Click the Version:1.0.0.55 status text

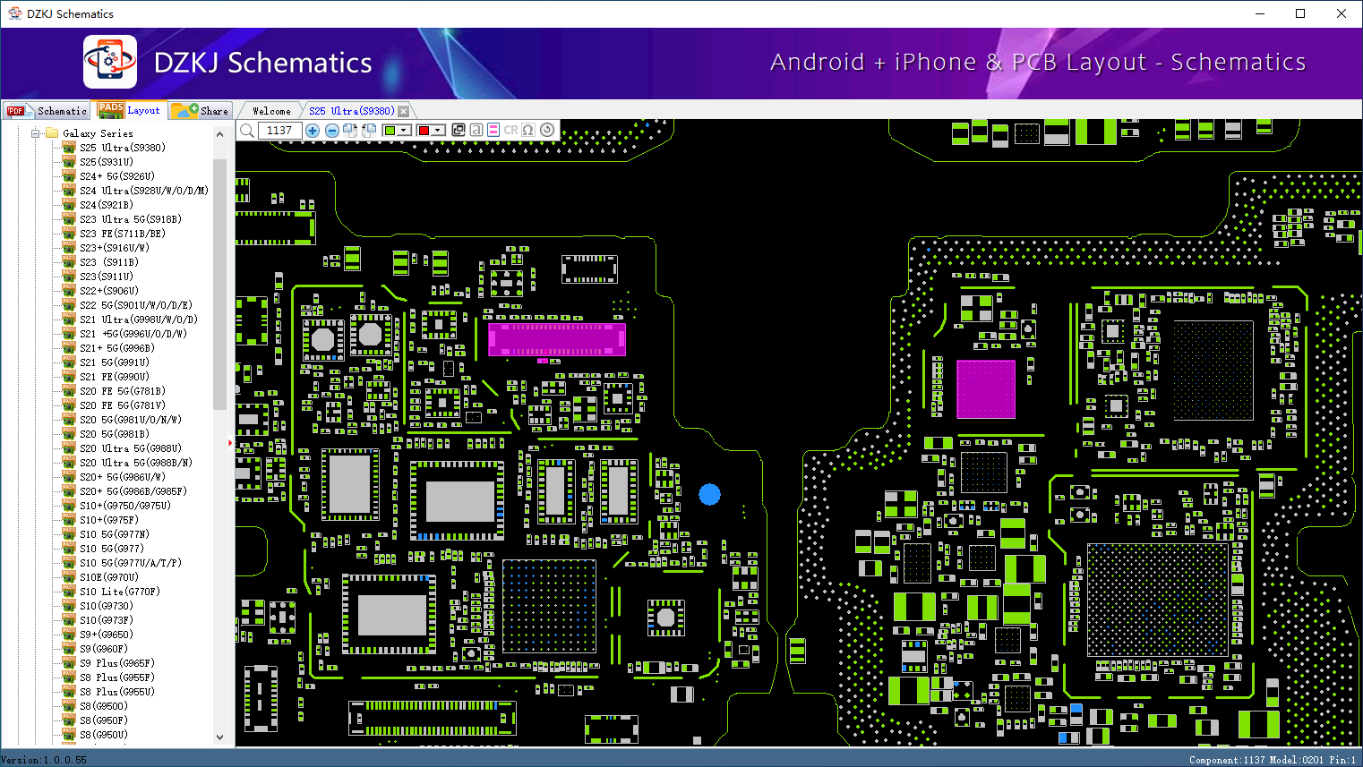(44, 760)
